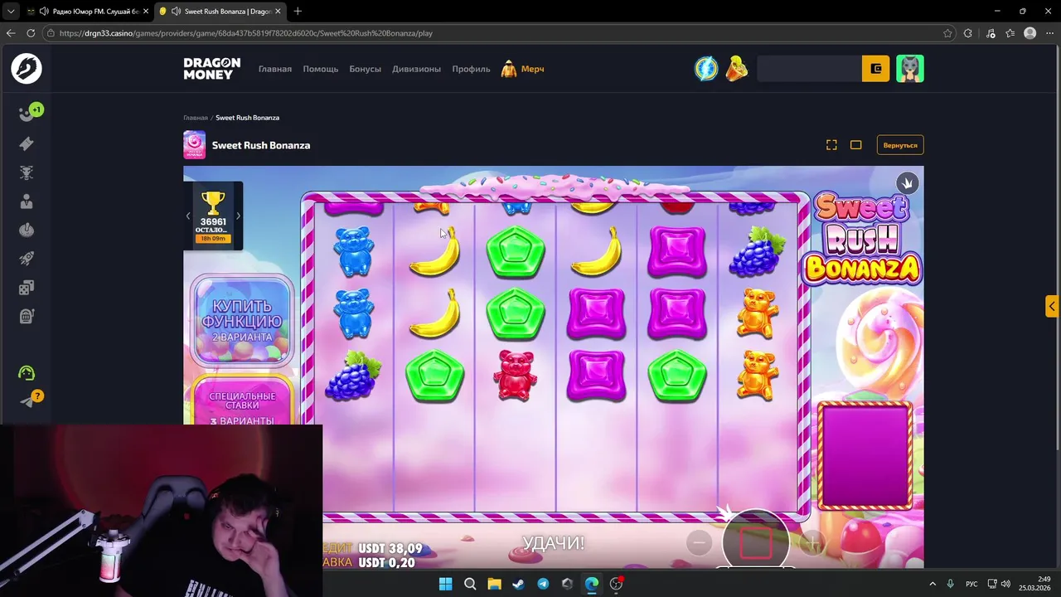Image resolution: width=1061 pixels, height=597 pixels.
Task: Add page to favorites star
Action: 947,33
